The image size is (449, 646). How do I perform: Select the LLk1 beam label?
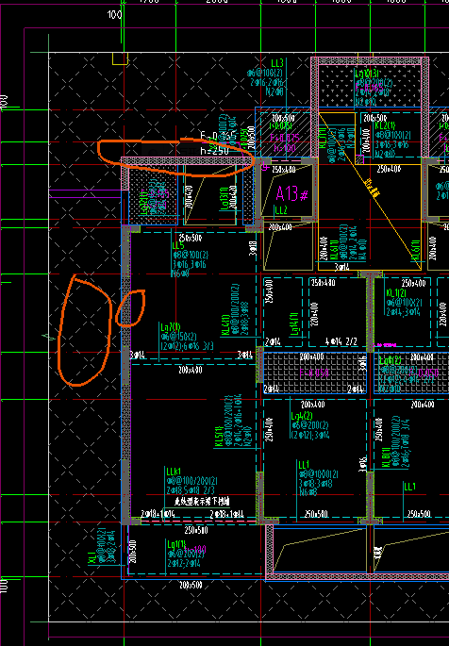point(174,472)
